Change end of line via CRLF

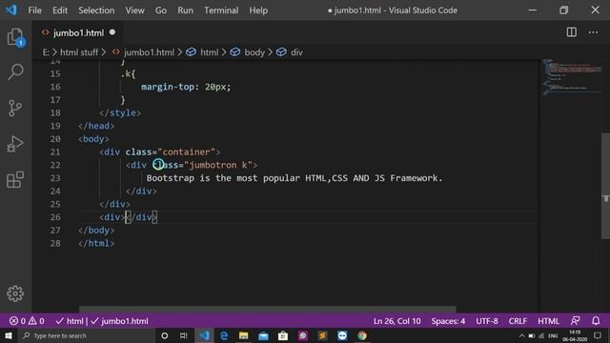pos(518,321)
